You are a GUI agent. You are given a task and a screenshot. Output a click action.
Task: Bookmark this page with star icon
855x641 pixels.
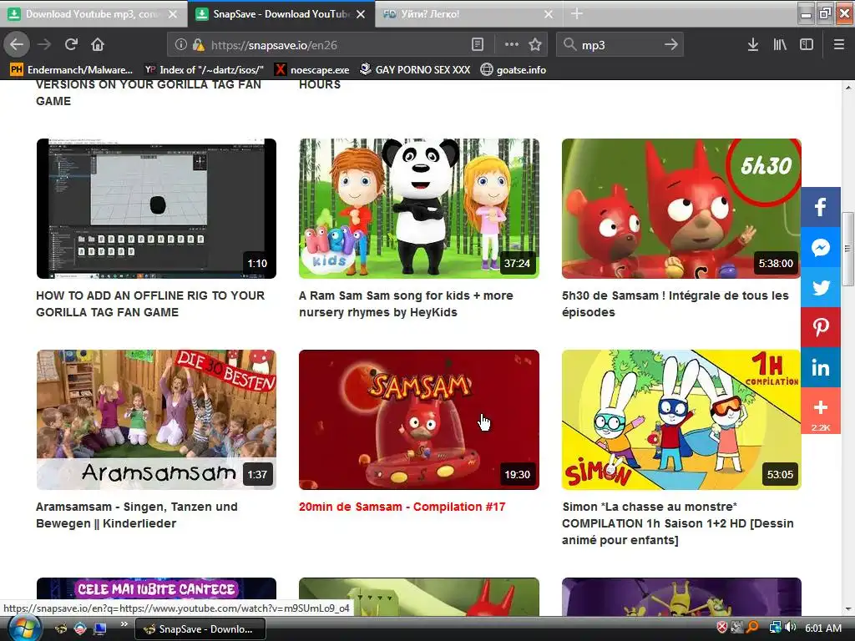[x=535, y=45]
